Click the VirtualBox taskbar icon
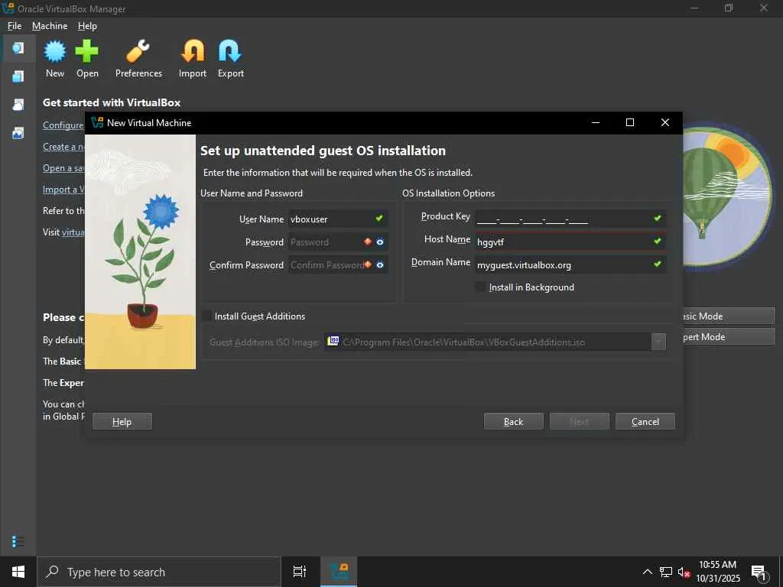Viewport: 783px width, 587px height. pyautogui.click(x=339, y=572)
